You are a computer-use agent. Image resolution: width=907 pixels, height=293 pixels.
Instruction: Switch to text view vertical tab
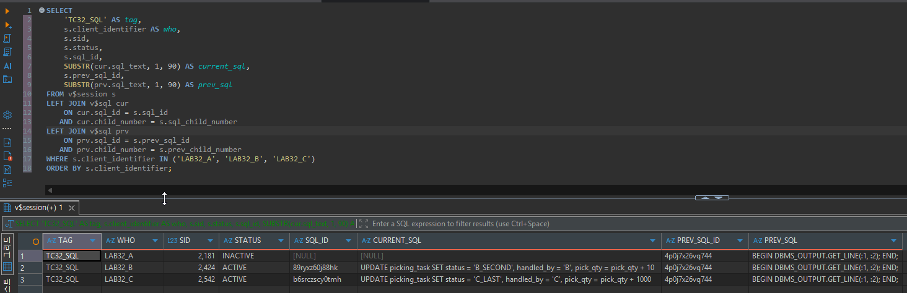coord(8,285)
